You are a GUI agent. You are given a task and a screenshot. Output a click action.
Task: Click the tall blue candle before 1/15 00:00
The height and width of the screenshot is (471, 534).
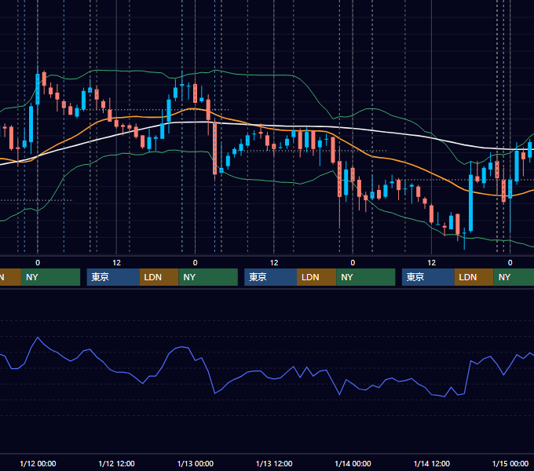[470, 203]
